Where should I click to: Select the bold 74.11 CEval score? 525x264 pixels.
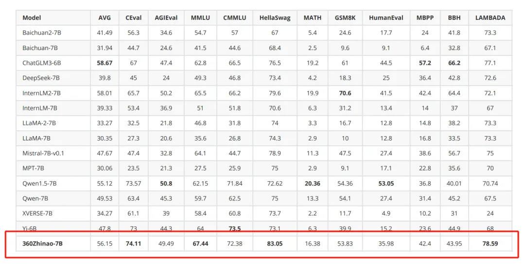tap(133, 244)
